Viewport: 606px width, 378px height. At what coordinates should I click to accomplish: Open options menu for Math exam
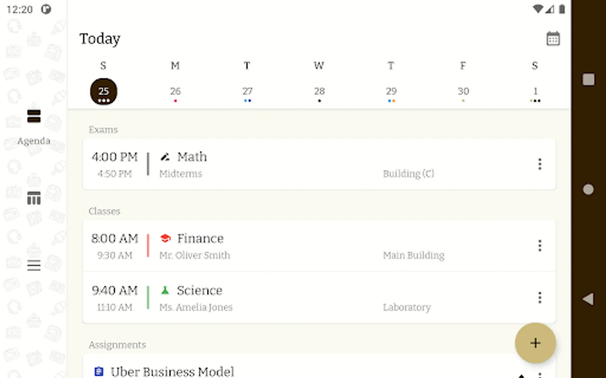tap(540, 164)
